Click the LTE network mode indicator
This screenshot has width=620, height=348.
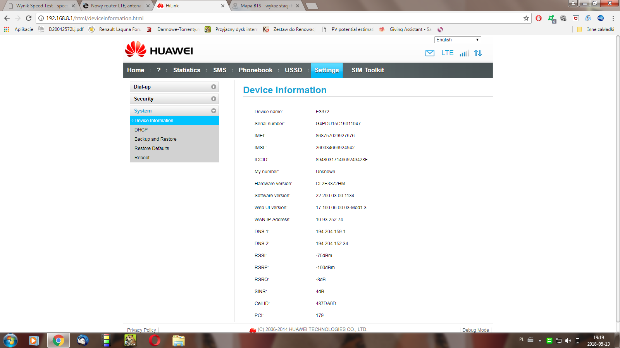tap(448, 53)
